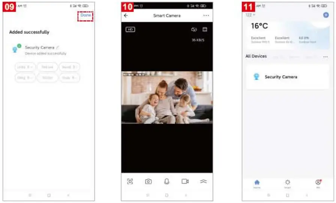The width and height of the screenshot is (336, 203).
Task: Switch to the Home bottom tab
Action: [257, 184]
